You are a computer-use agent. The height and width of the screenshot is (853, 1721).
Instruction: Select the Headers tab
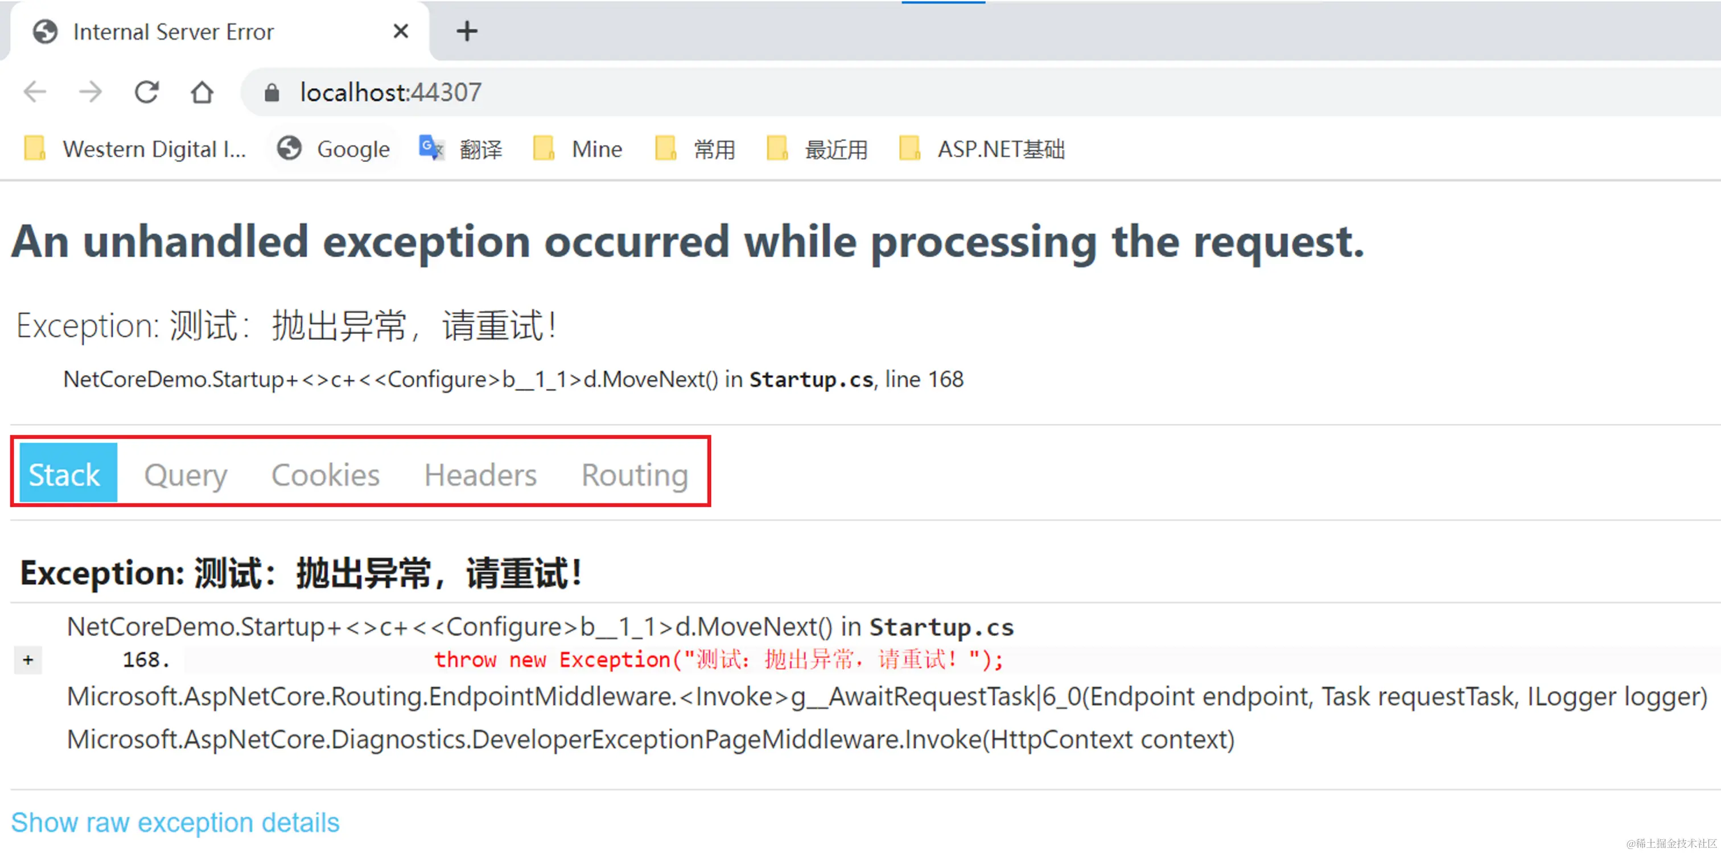480,475
